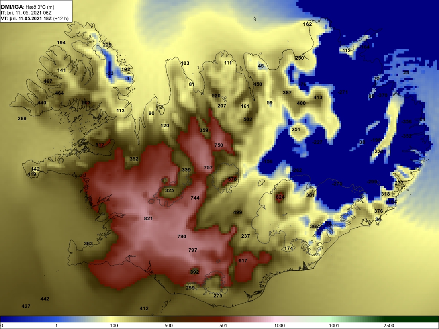Click the map value 427
Image resolution: width=439 pixels, height=329 pixels.
pos(26,306)
